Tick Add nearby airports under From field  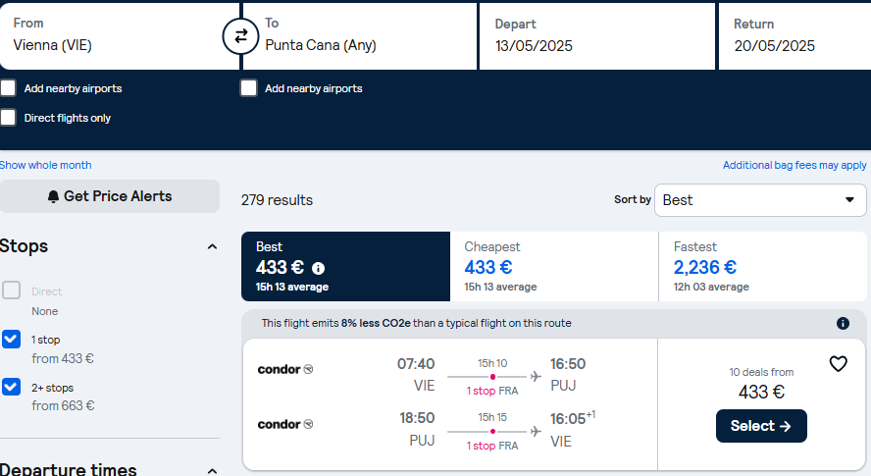pyautogui.click(x=8, y=88)
